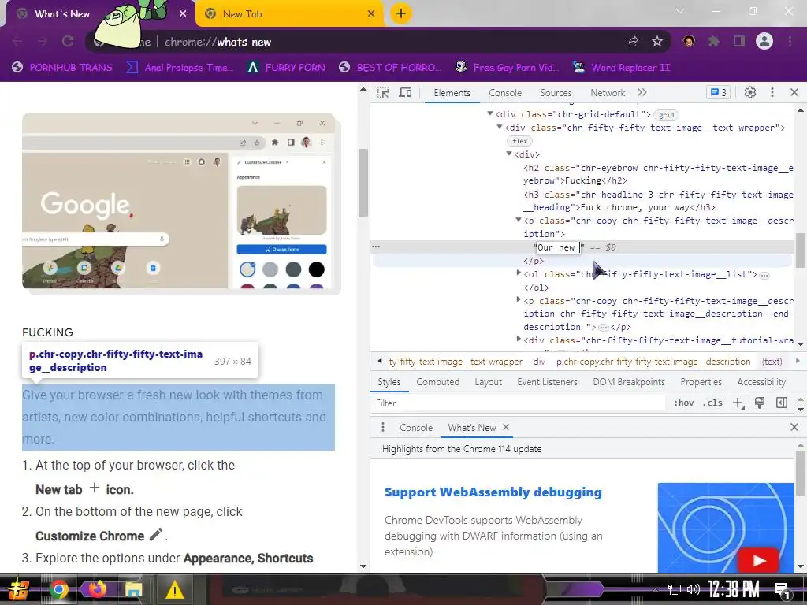Viewport: 807px width, 605px height.
Task: Click the chrome://whats-new address bar
Action: click(379, 42)
